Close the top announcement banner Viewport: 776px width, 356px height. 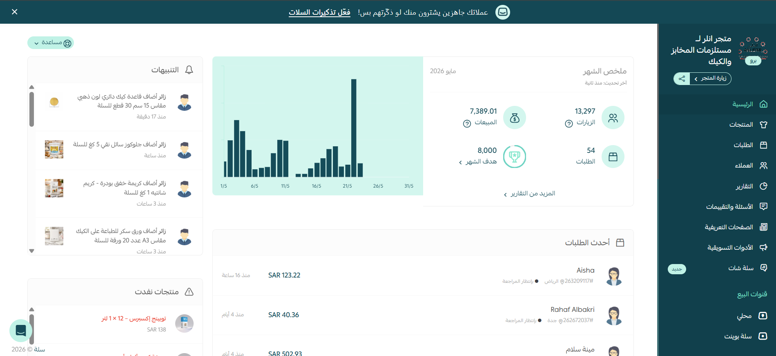click(x=15, y=12)
